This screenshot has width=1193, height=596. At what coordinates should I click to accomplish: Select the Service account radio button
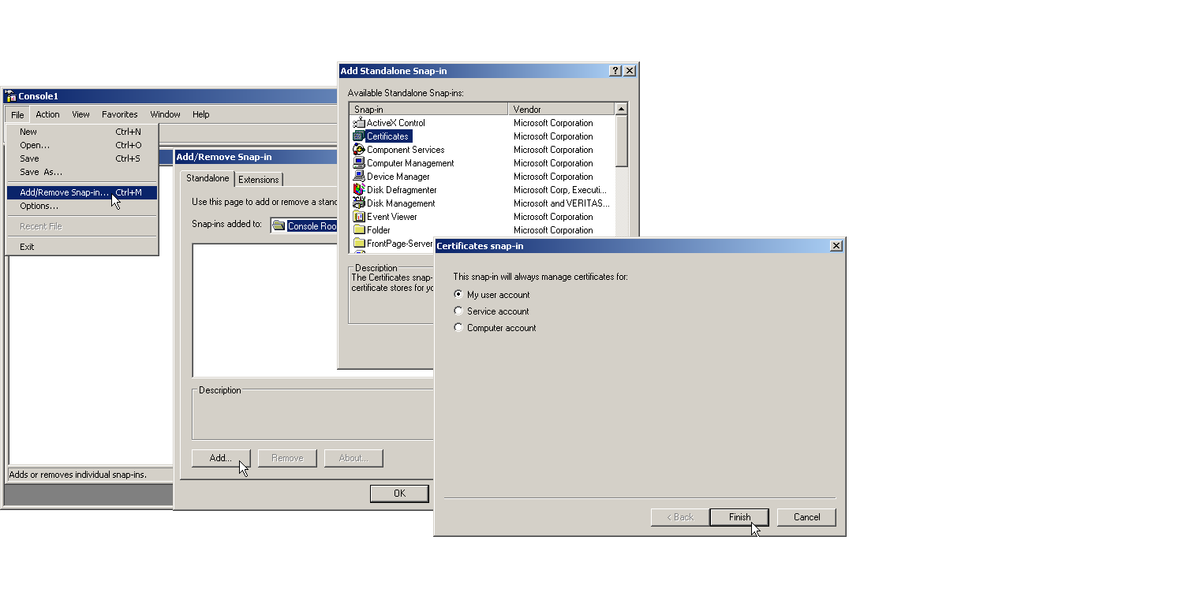[458, 311]
